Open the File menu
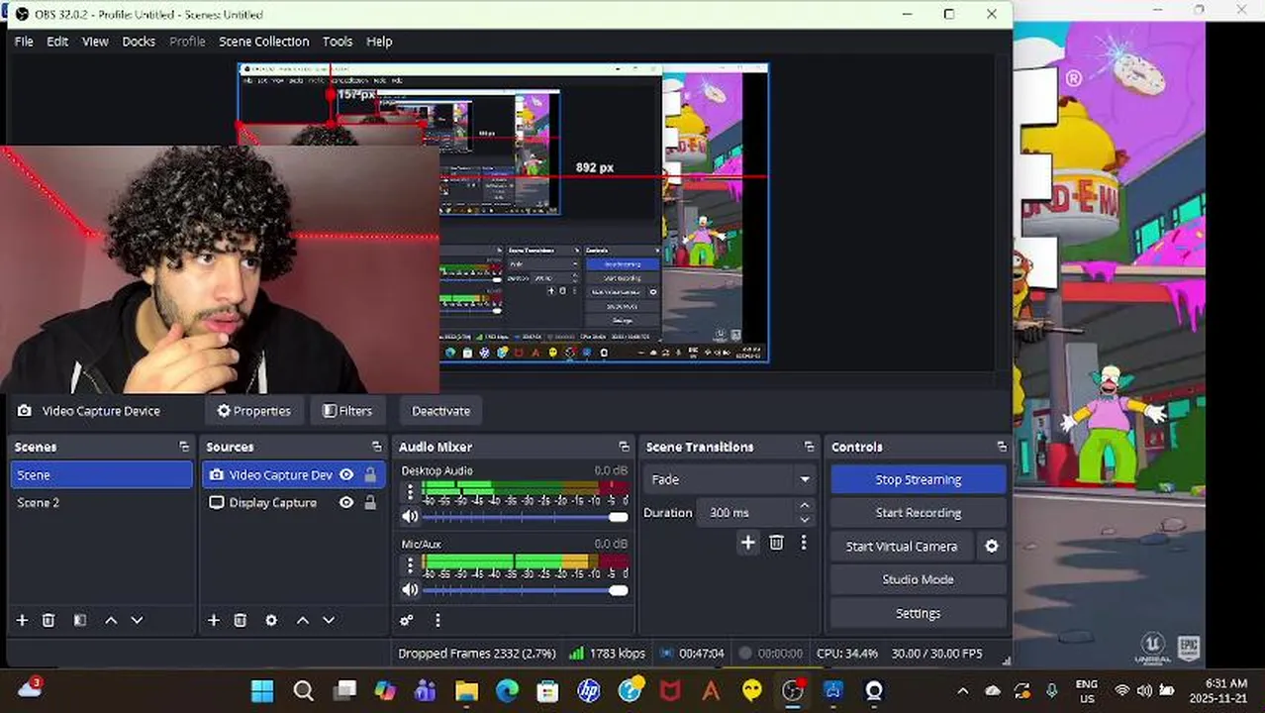Viewport: 1265px width, 713px height. [24, 42]
